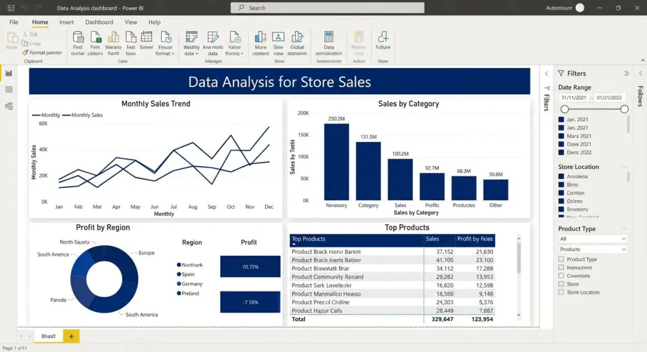Check the Product Type checkbox
647x352 pixels.
point(561,259)
